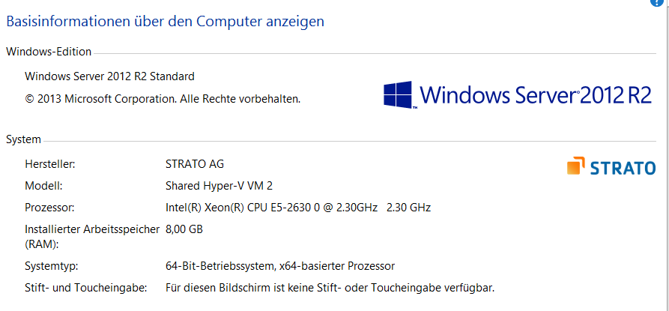
Task: Click the heading Basisinformationen über den Computer anzeigen
Action: tap(165, 22)
